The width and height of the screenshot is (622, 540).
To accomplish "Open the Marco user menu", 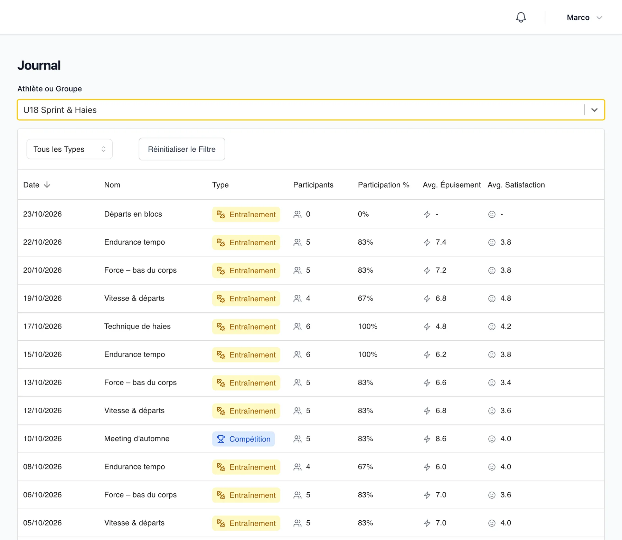I will [584, 18].
